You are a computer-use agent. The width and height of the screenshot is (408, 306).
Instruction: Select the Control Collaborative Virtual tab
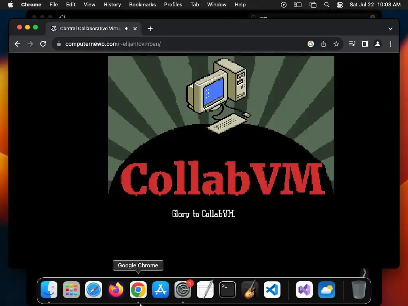tap(90, 29)
